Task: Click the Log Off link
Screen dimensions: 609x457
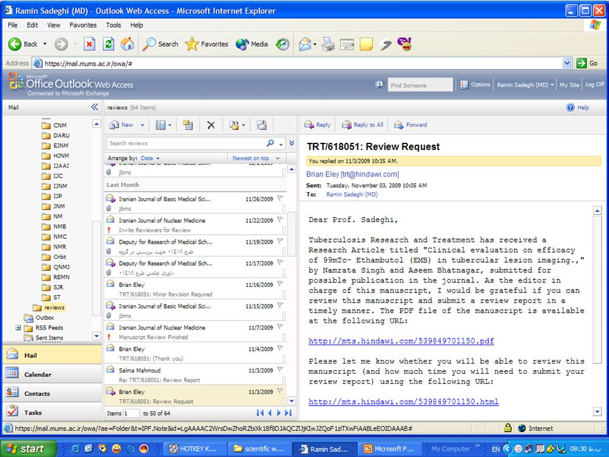Action: tap(594, 84)
